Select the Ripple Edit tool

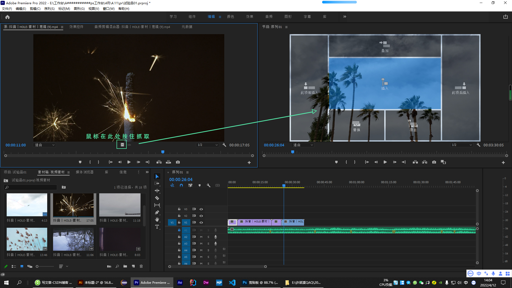pos(157,191)
